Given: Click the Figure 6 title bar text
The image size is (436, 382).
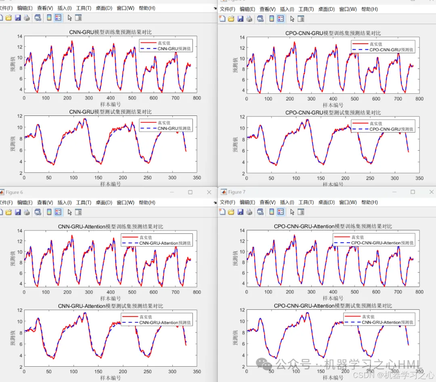Looking at the screenshot, I should click(14, 192).
